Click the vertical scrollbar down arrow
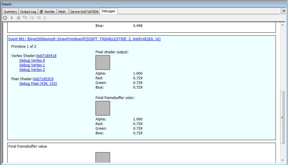Image resolution: width=288 pixels, height=165 pixels. (x=283, y=160)
